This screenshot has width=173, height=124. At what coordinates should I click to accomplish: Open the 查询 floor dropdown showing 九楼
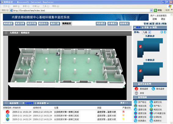pos(150,32)
